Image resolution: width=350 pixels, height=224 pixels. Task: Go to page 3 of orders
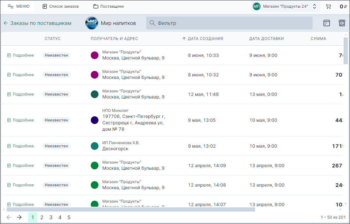pos(51,217)
